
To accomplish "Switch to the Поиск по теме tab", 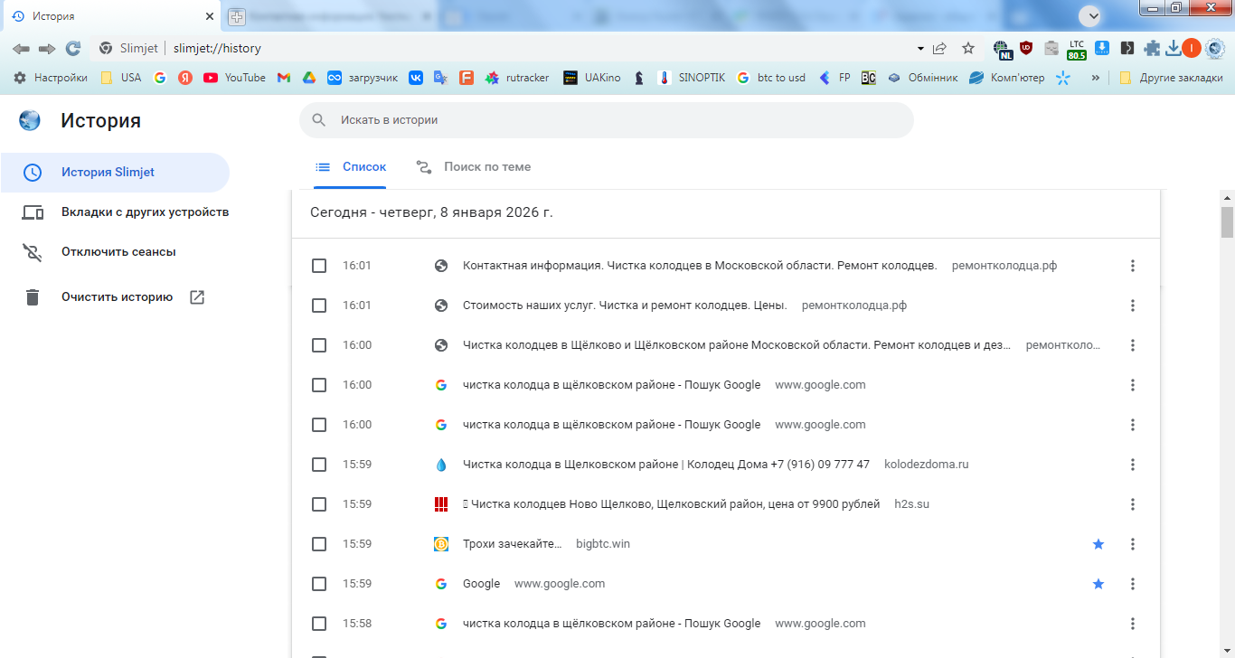I will pos(474,167).
